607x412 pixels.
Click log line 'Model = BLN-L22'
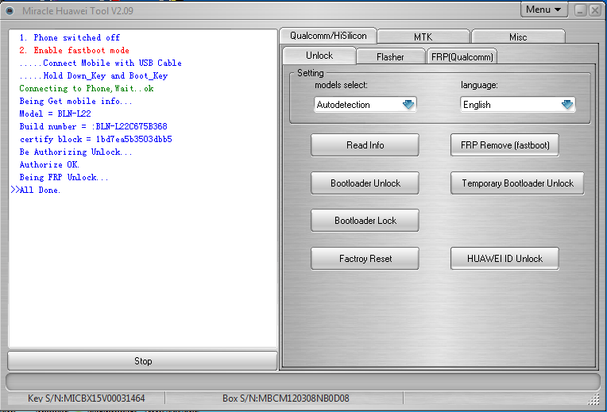point(55,114)
